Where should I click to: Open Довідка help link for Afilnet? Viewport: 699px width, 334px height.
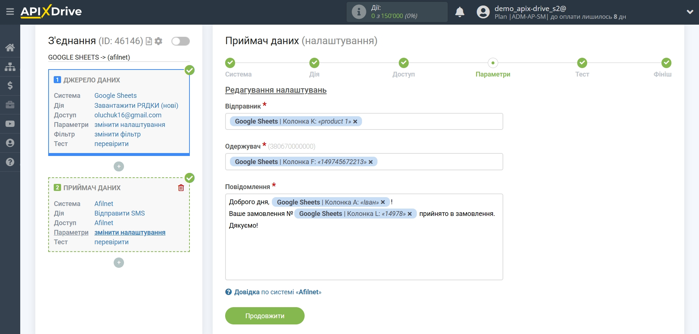pos(246,292)
